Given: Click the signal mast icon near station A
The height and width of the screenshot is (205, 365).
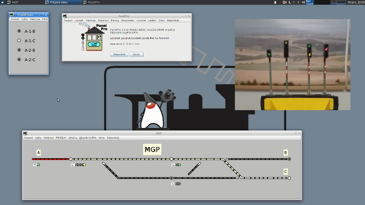Looking at the screenshot, I should coord(37,165).
